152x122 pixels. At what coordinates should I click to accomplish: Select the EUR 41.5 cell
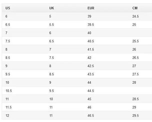click(x=91, y=49)
